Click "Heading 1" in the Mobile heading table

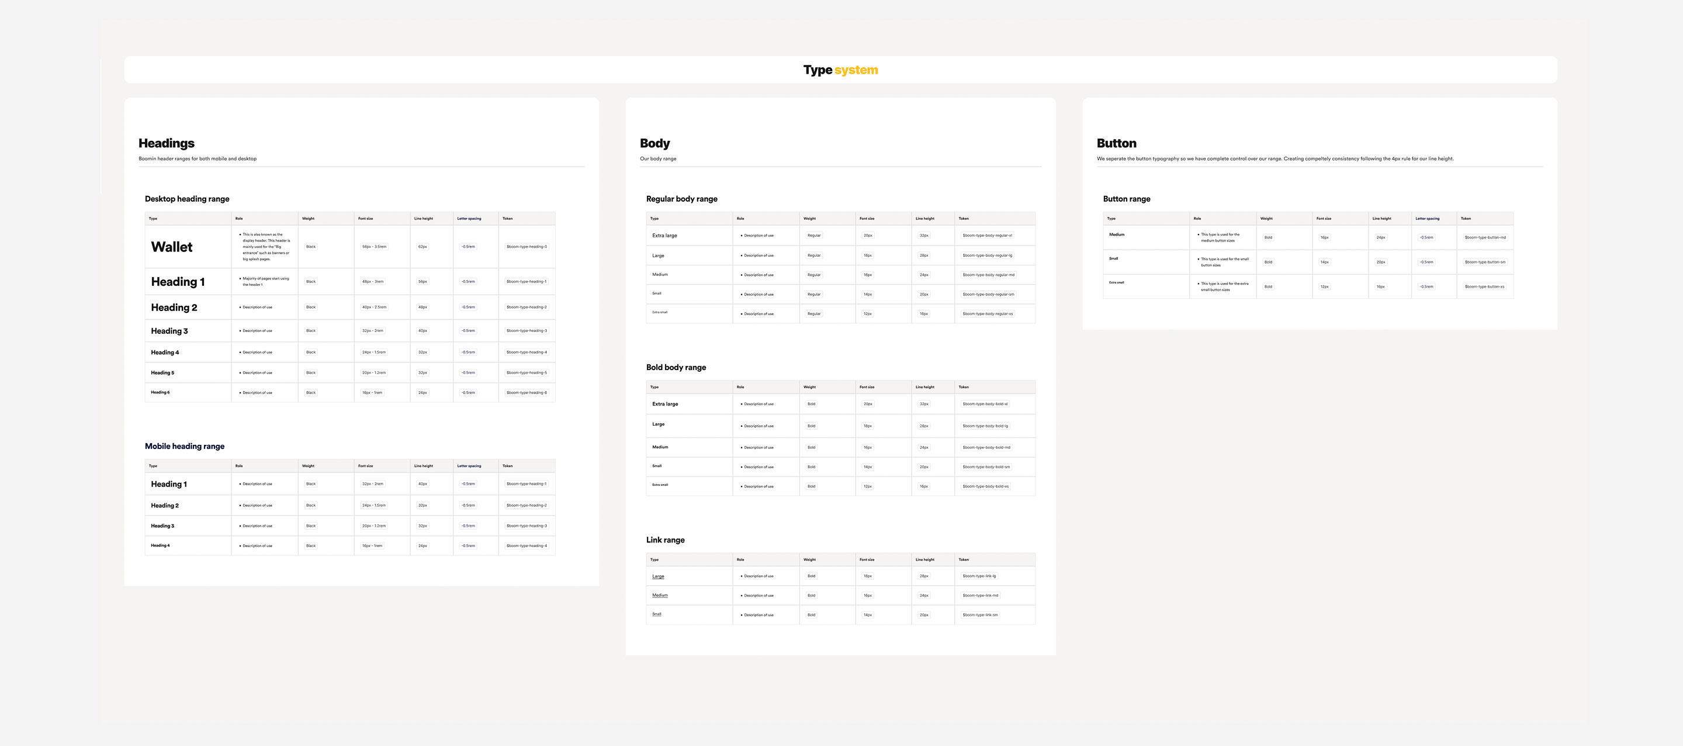[x=168, y=484]
